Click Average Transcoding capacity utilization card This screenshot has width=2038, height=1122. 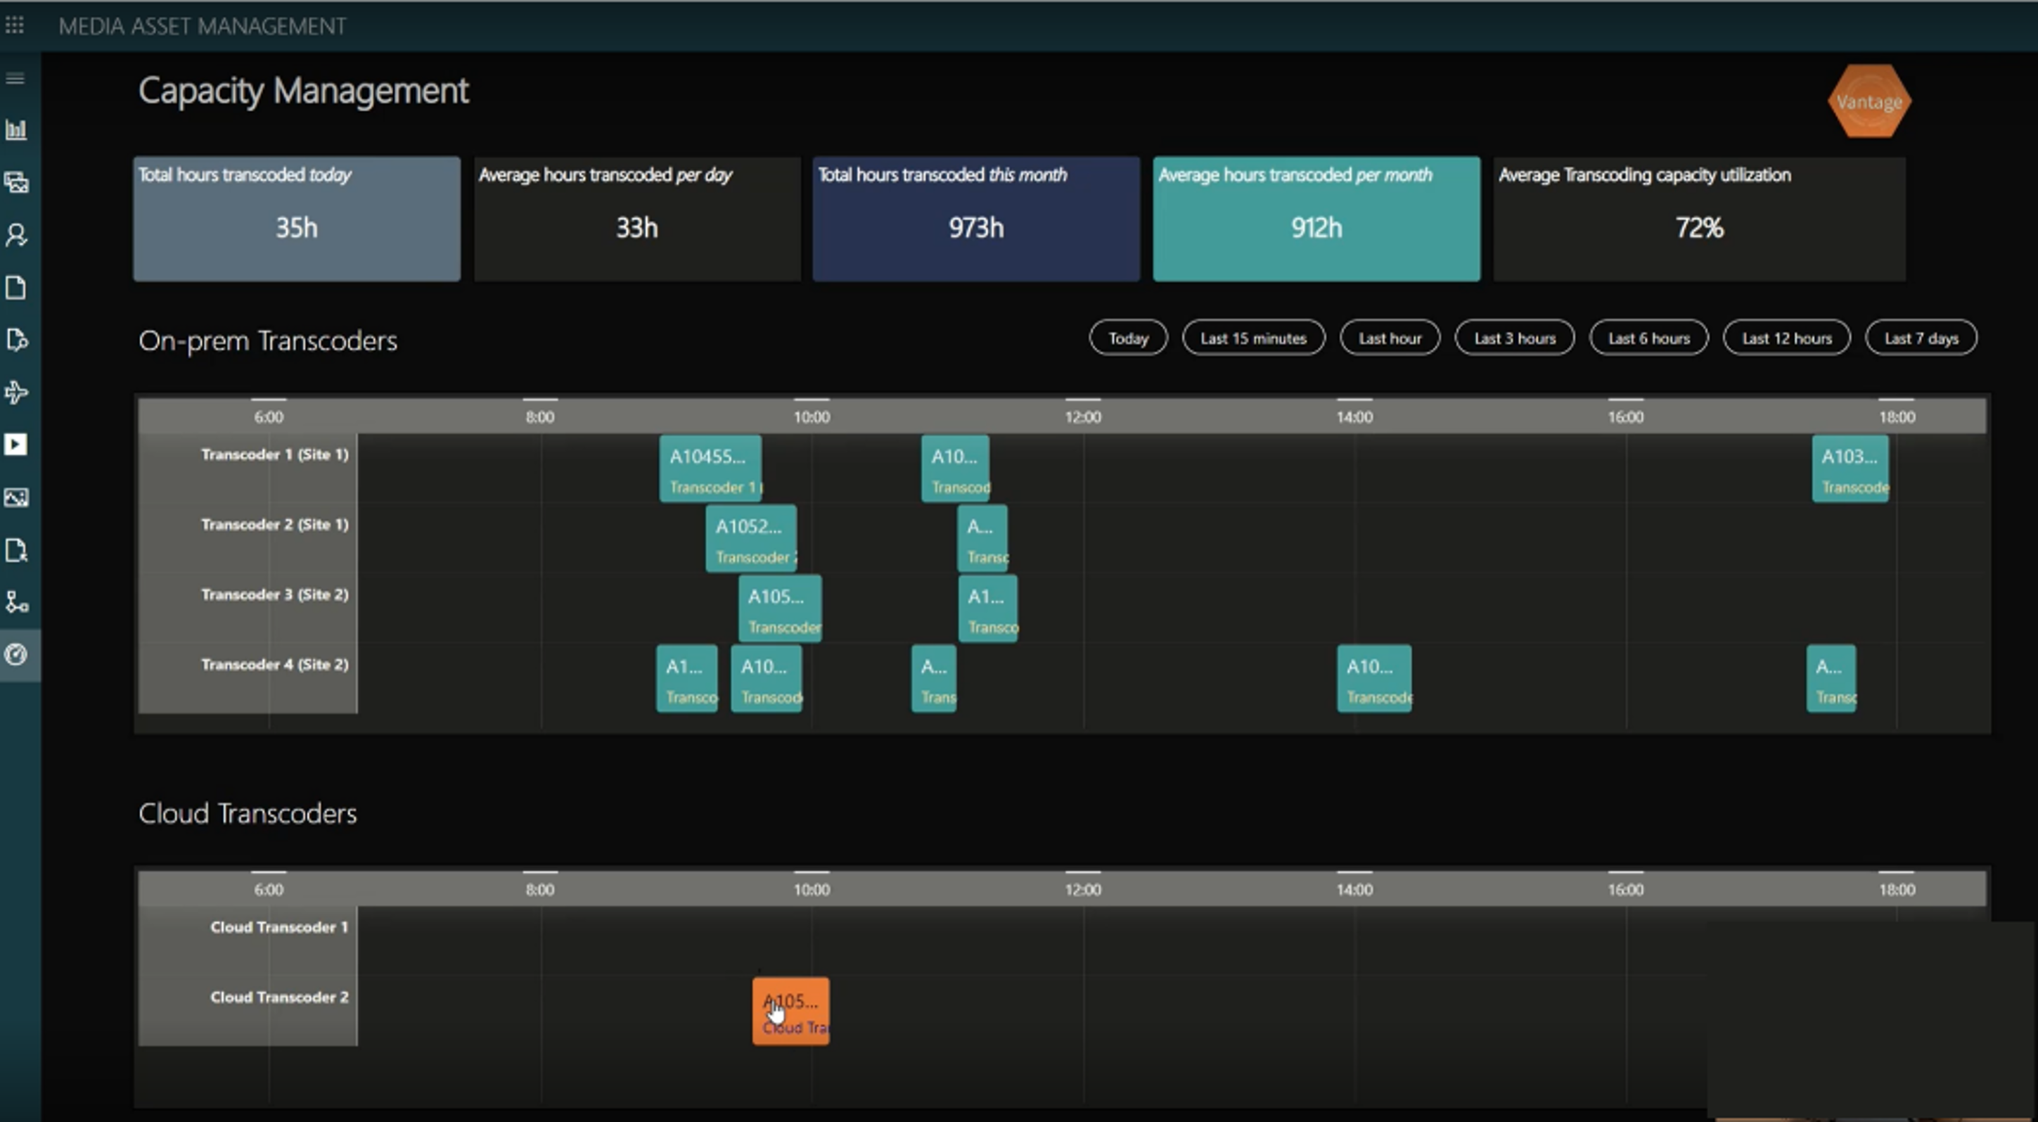(x=1699, y=219)
